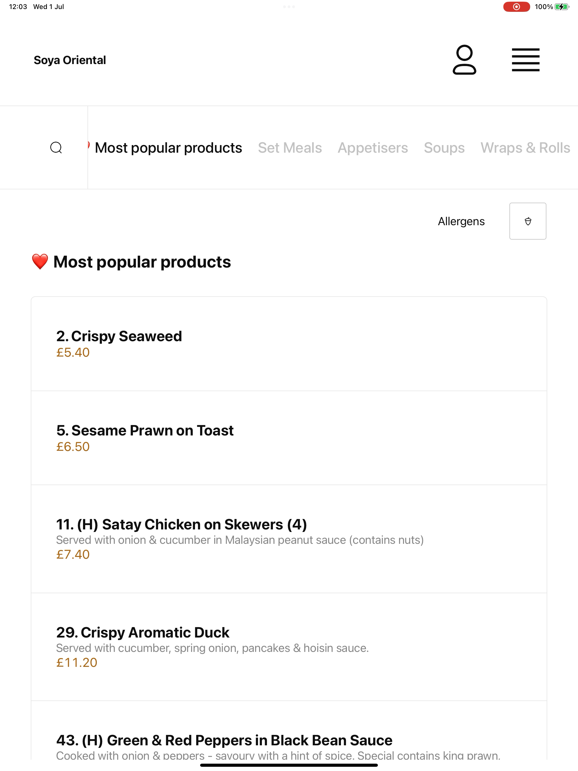Add 29. Crispy Aromatic Duck
The height and width of the screenshot is (771, 578).
(x=289, y=647)
